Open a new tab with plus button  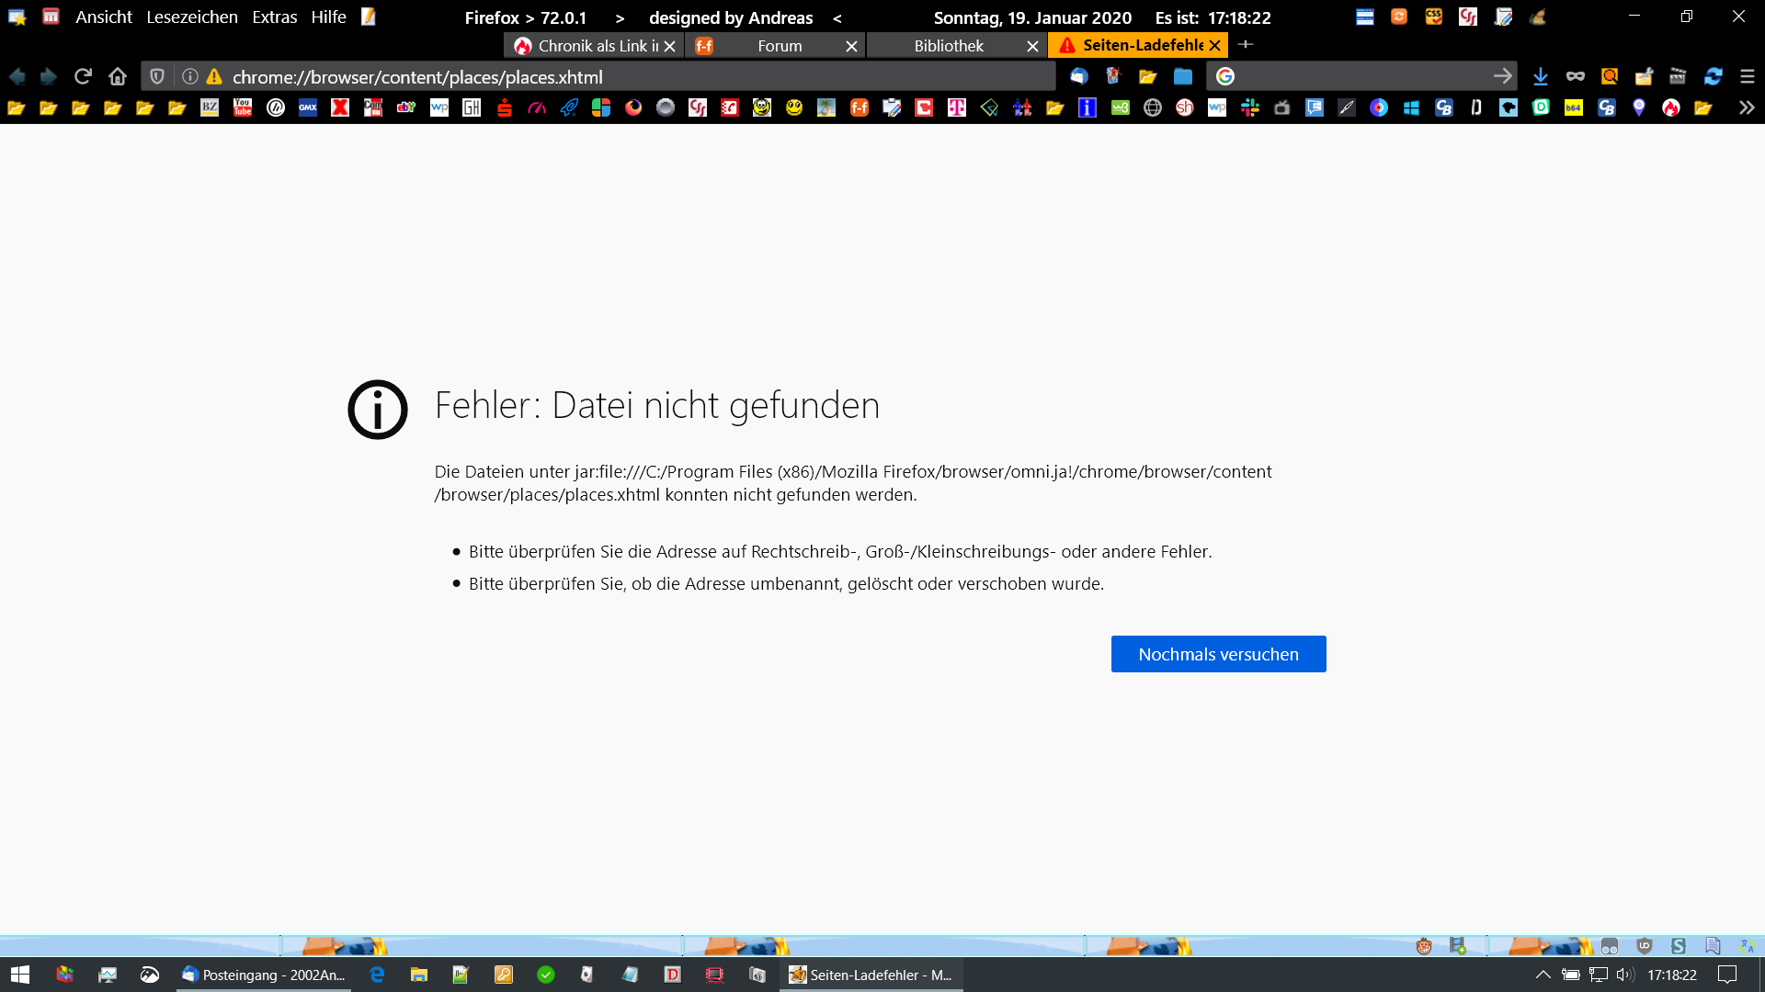click(1246, 44)
